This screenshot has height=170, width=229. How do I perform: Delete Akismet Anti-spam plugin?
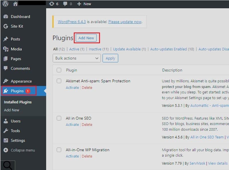pyautogui.click(x=87, y=88)
